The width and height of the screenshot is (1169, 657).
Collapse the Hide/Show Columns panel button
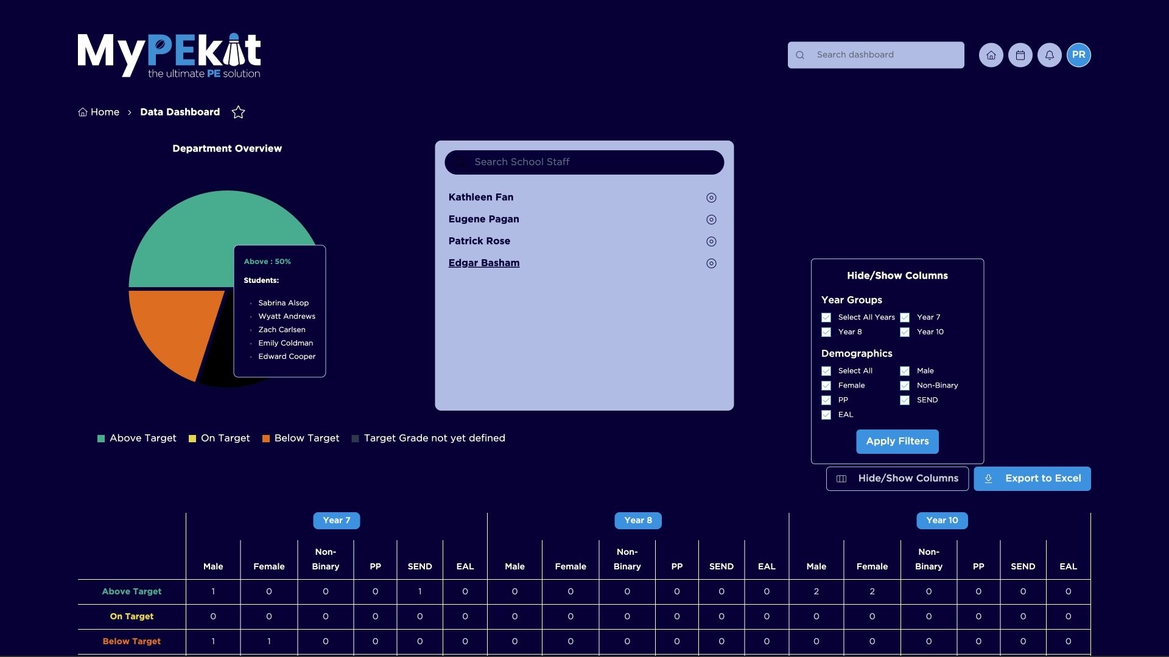(x=897, y=479)
